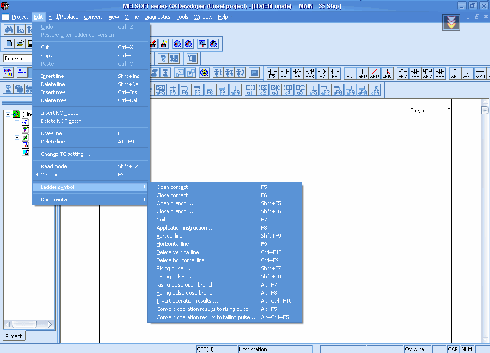This screenshot has width=490, height=353.
Task: Select the cF10 delete vertical line icon
Action: pos(387,73)
